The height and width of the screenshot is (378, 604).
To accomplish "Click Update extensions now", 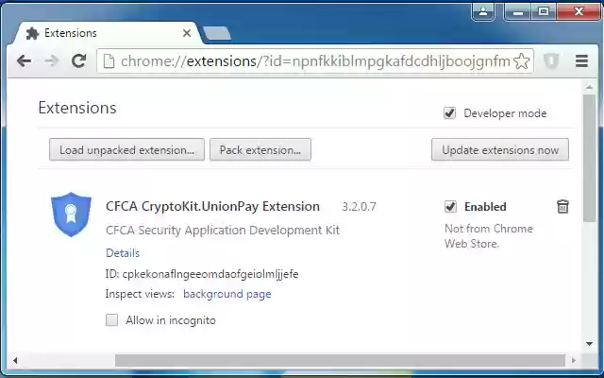I will (500, 149).
